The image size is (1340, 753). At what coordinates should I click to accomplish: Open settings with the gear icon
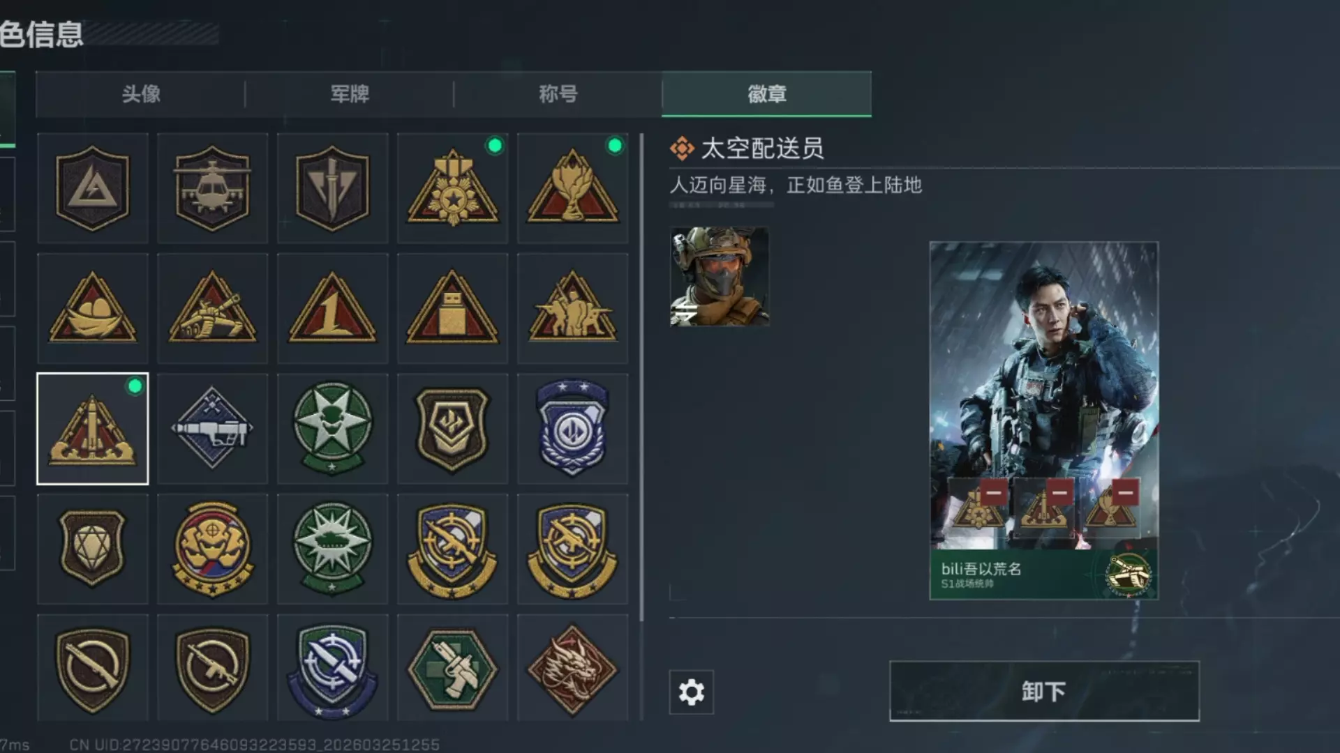[x=691, y=692]
